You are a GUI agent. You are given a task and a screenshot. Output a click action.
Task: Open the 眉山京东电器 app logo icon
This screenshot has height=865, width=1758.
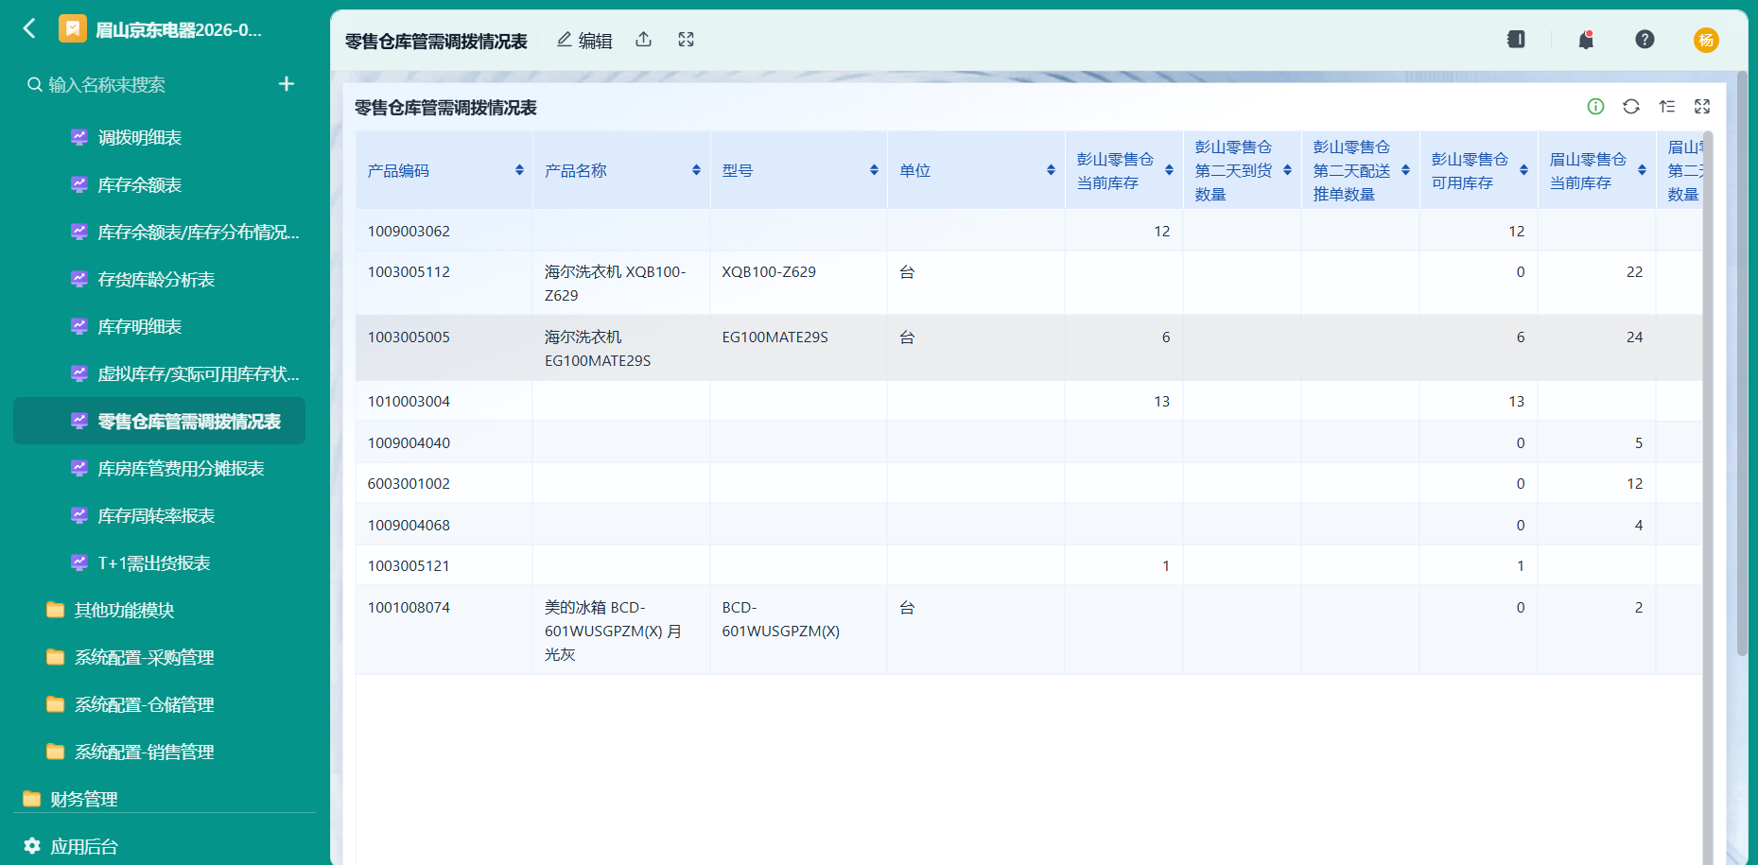pyautogui.click(x=72, y=28)
